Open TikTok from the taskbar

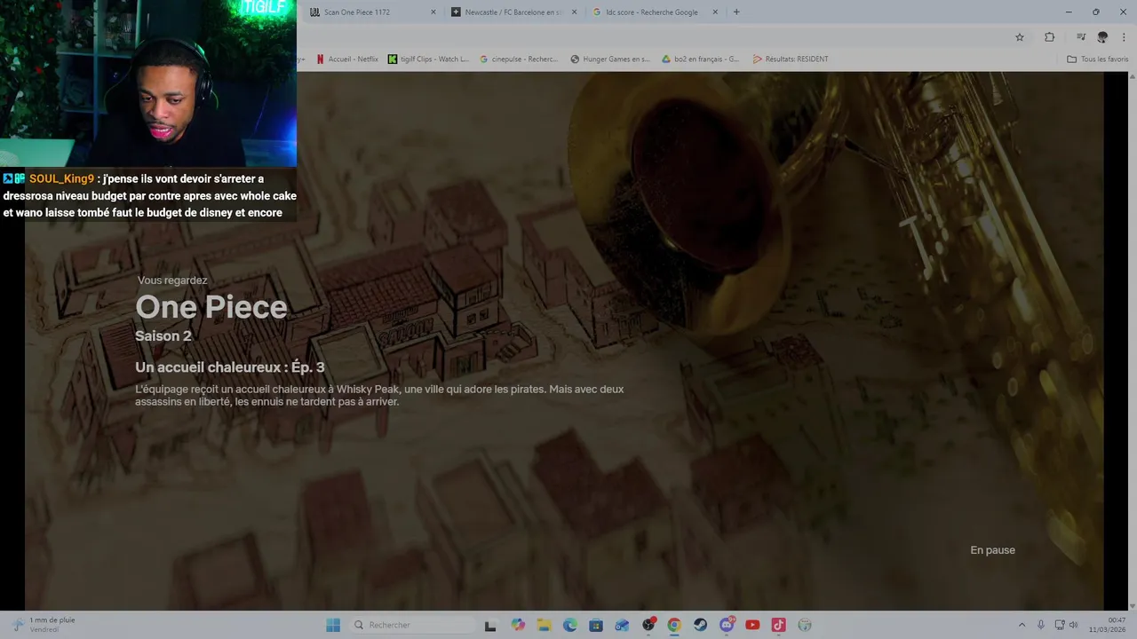779,625
